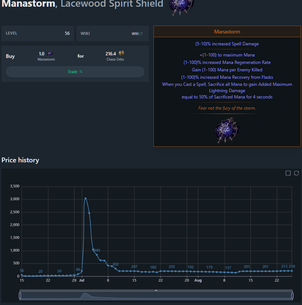This screenshot has height=305, width=302.
Task: Click the 'Aug' label on the chart axis
Action: pyautogui.click(x=198, y=280)
